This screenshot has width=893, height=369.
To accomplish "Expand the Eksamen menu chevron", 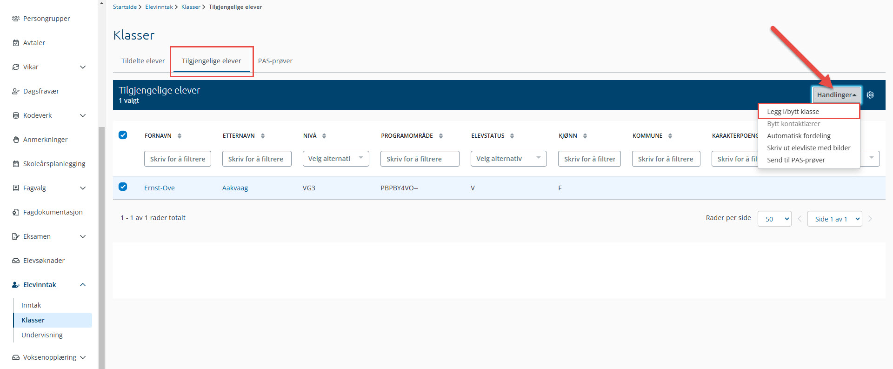I will click(x=83, y=236).
